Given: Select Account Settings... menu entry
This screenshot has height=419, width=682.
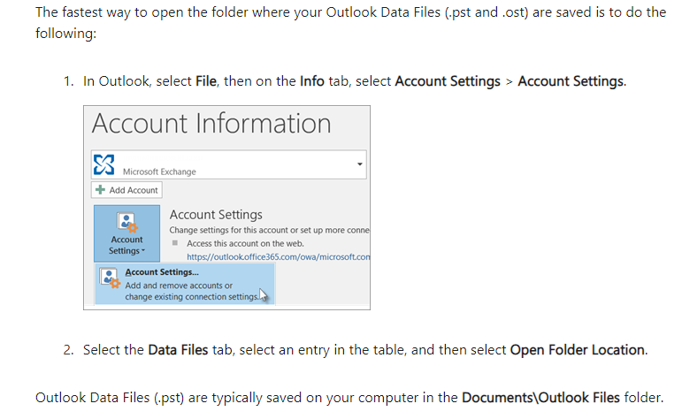Looking at the screenshot, I should click(x=185, y=285).
